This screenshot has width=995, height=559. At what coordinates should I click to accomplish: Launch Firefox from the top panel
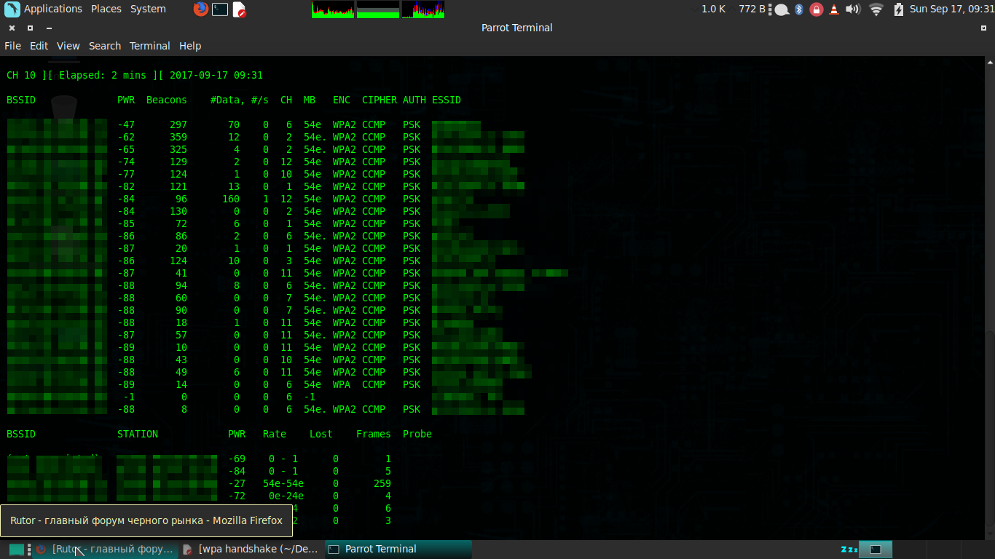pos(200,9)
